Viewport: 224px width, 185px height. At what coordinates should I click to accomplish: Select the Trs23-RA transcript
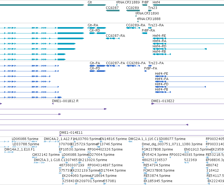pos(150,28)
